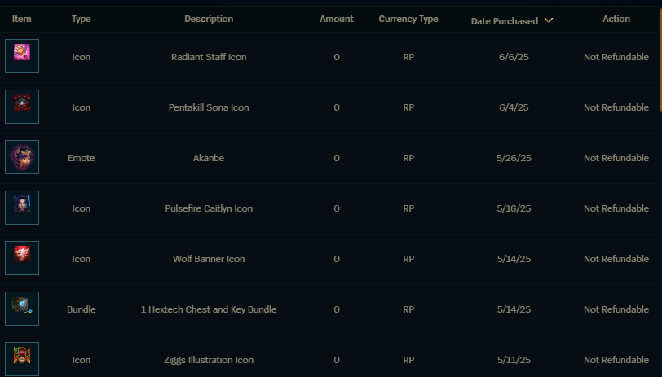Click the Pulsefire Caitlyn Icon thumbnail

(22, 208)
